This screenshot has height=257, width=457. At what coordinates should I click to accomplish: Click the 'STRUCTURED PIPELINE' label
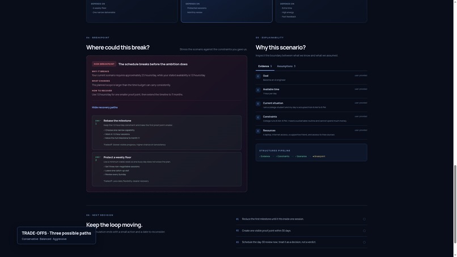275,151
